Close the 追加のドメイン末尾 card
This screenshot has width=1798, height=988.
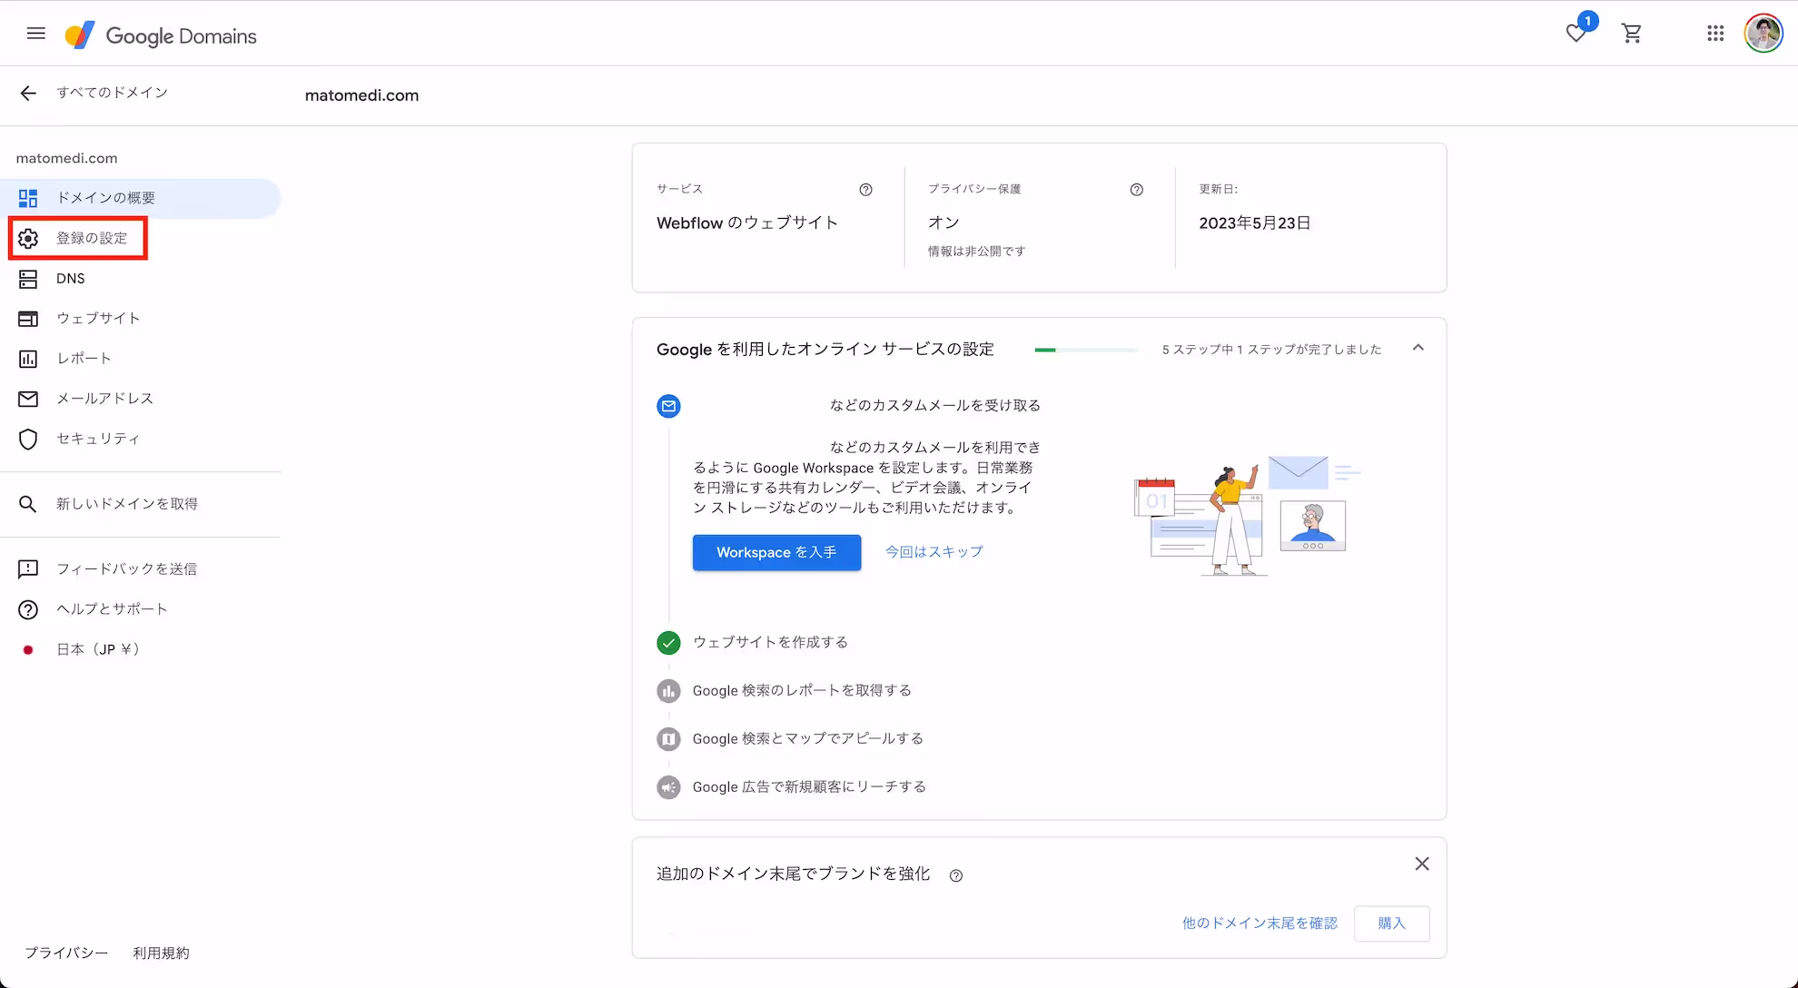pos(1422,864)
